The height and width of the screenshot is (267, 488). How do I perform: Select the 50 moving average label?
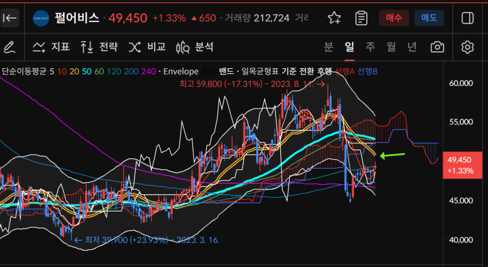87,71
